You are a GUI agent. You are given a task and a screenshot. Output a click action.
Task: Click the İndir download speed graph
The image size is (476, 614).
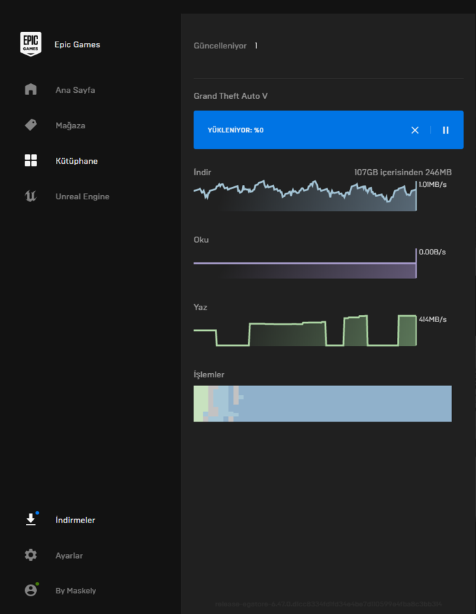coord(305,196)
